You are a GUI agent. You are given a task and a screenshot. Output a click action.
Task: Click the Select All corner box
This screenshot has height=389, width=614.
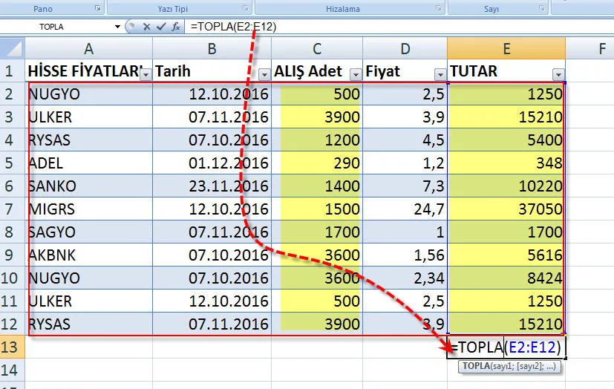click(x=12, y=49)
